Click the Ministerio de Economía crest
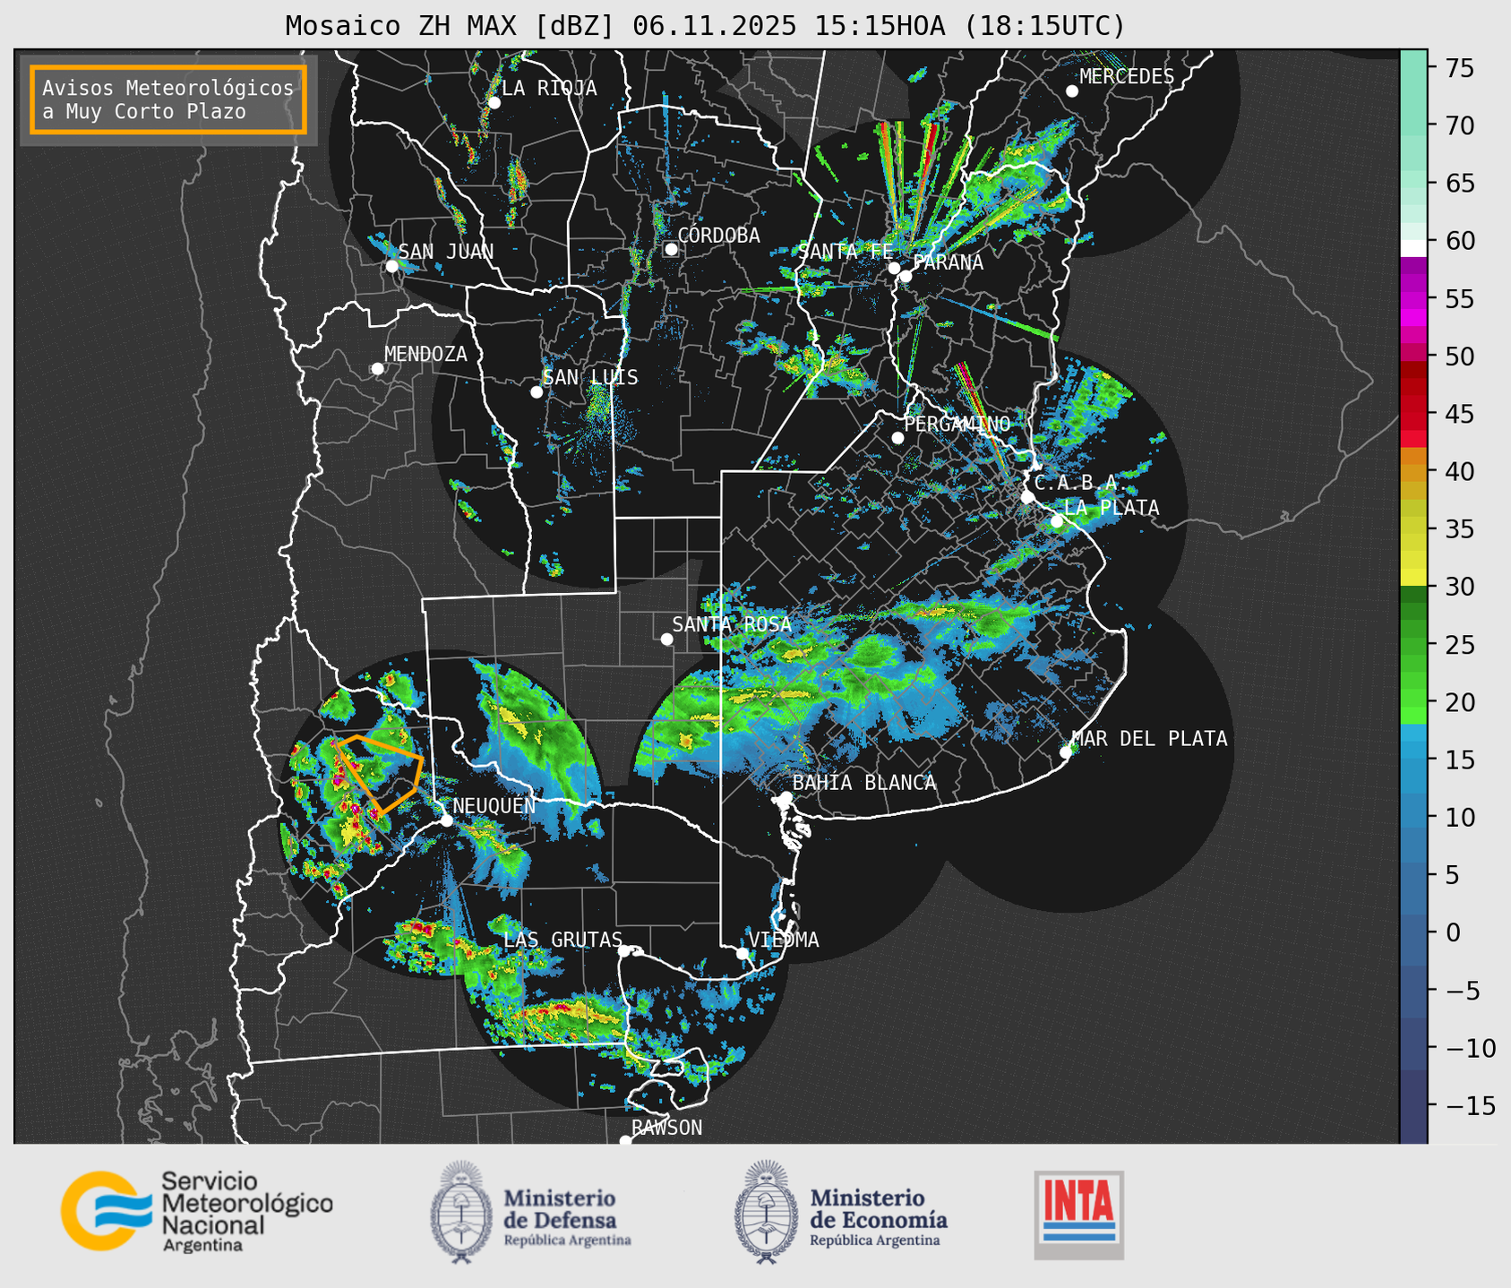 767,1212
